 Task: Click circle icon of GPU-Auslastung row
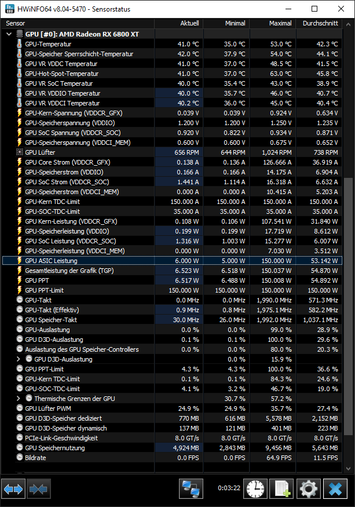click(20, 330)
